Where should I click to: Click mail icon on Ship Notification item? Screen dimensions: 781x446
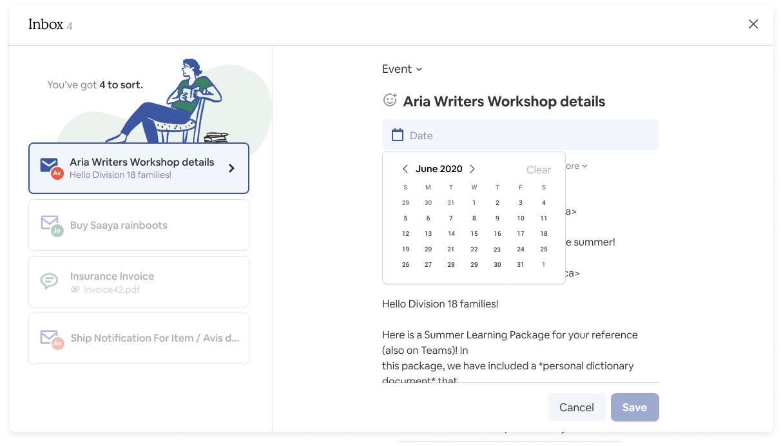[x=49, y=336]
